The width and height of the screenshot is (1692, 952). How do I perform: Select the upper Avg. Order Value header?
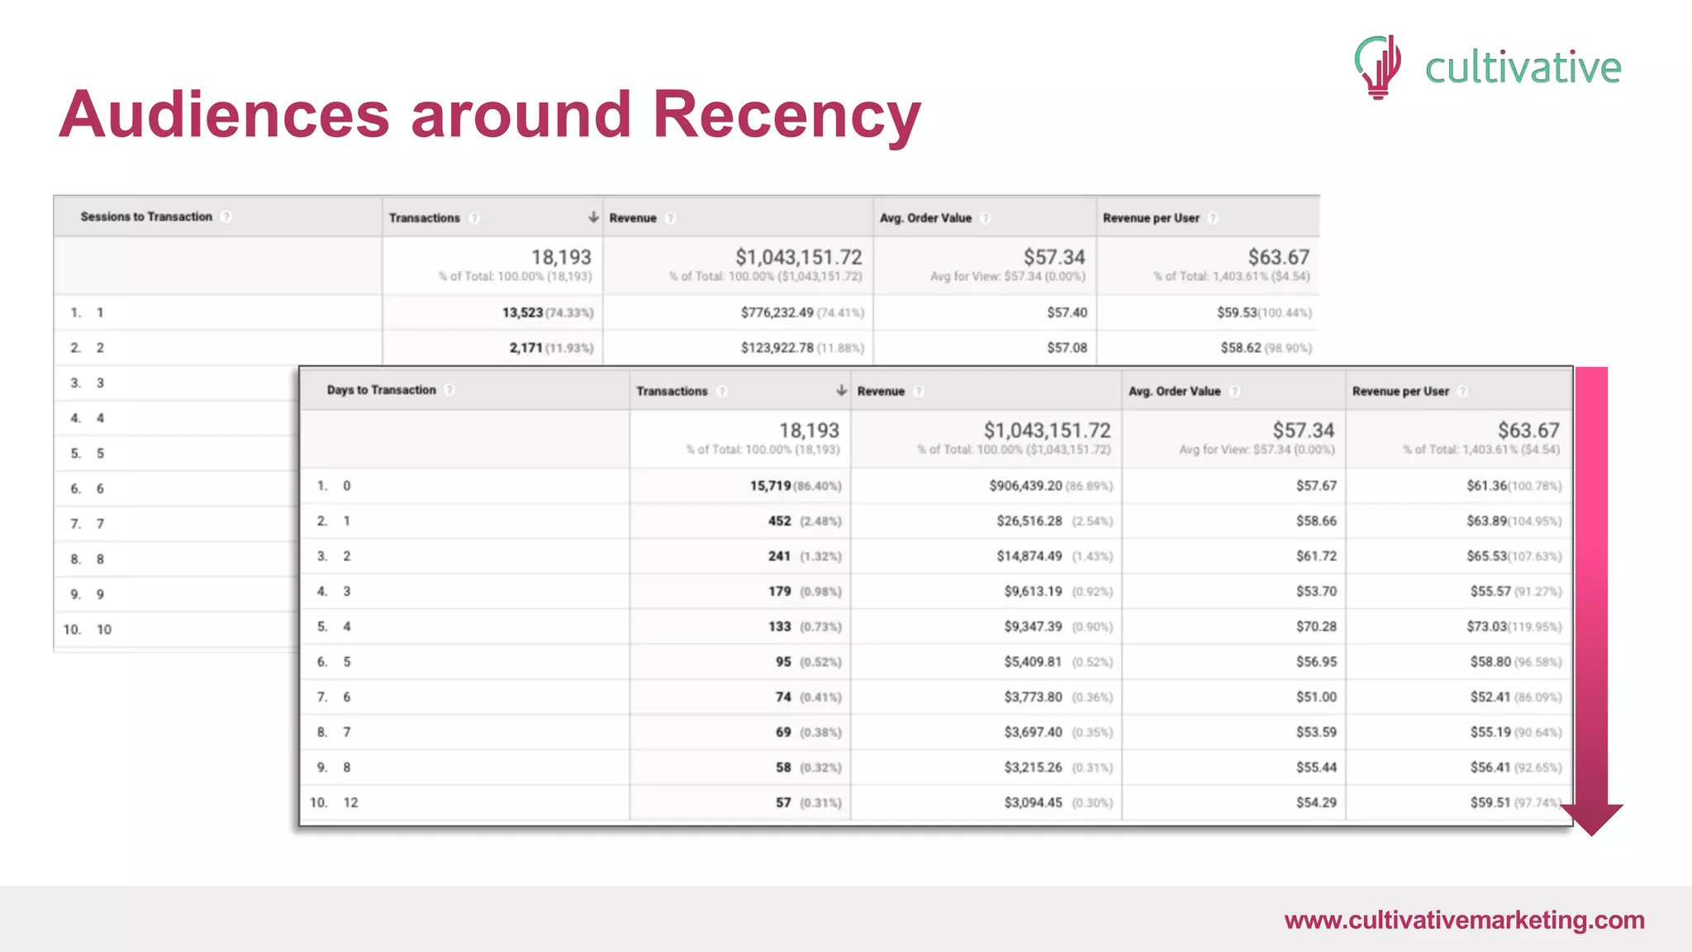click(x=925, y=218)
